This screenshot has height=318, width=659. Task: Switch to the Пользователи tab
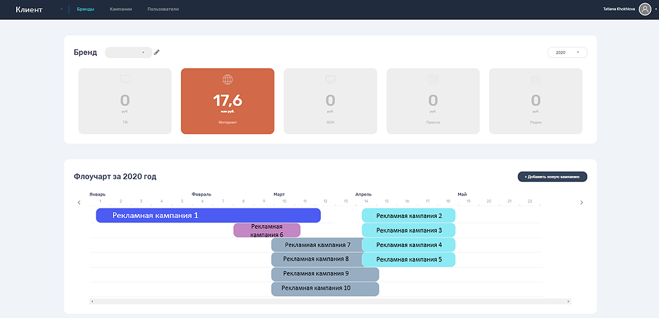pos(163,10)
